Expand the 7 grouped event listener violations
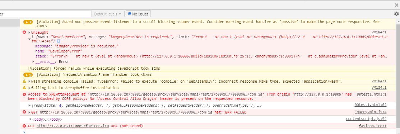Screen dimensions: 400x134 tap(28, 22)
